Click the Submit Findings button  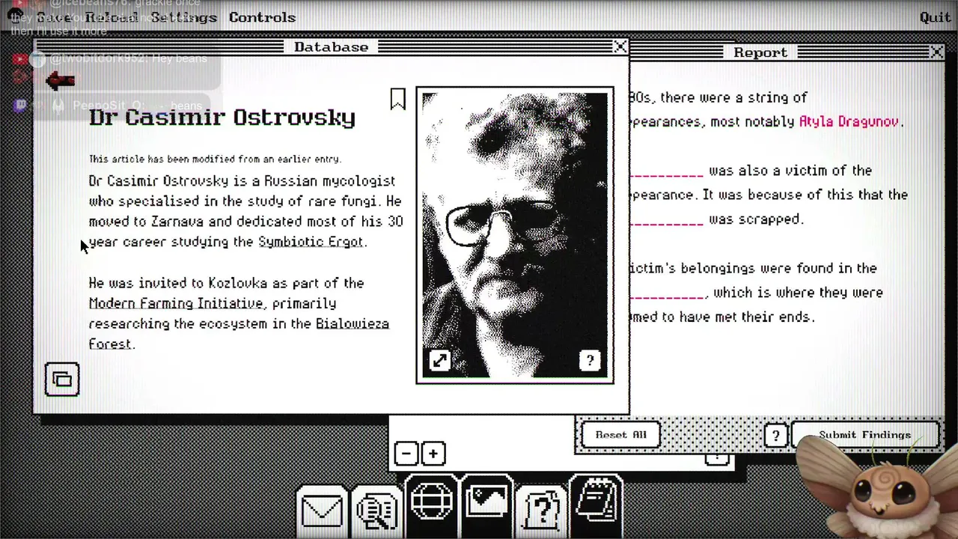pos(864,435)
